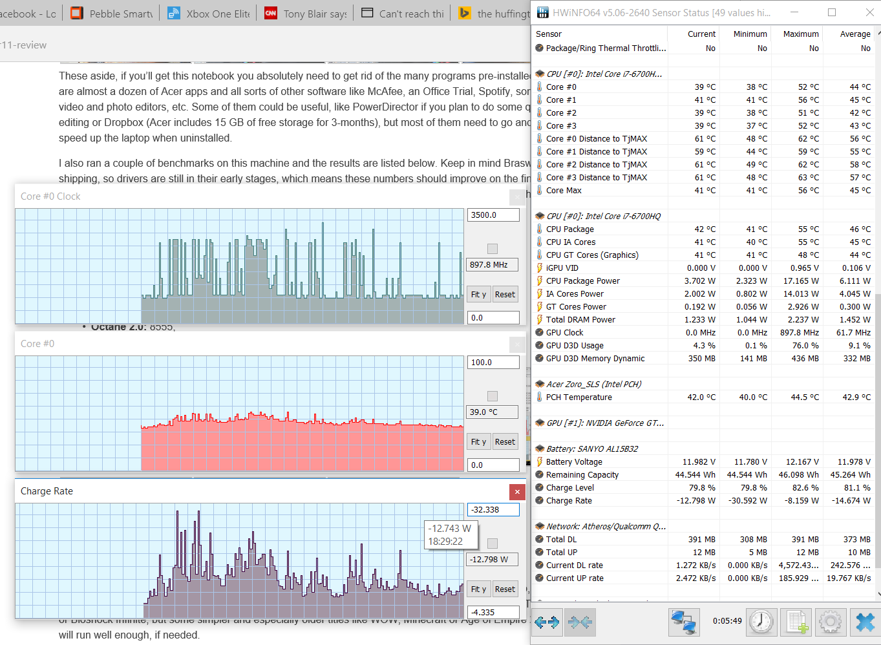Click the Network Atheros/Qualcomm chip icon
Image resolution: width=881 pixels, height=645 pixels.
pos(540,526)
